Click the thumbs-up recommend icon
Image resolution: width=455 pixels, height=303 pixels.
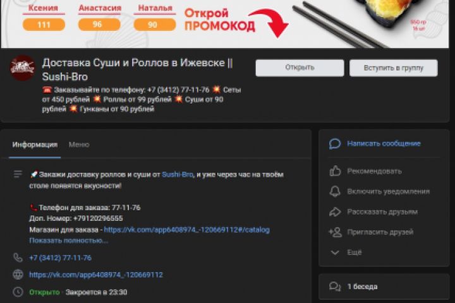pyautogui.click(x=335, y=171)
